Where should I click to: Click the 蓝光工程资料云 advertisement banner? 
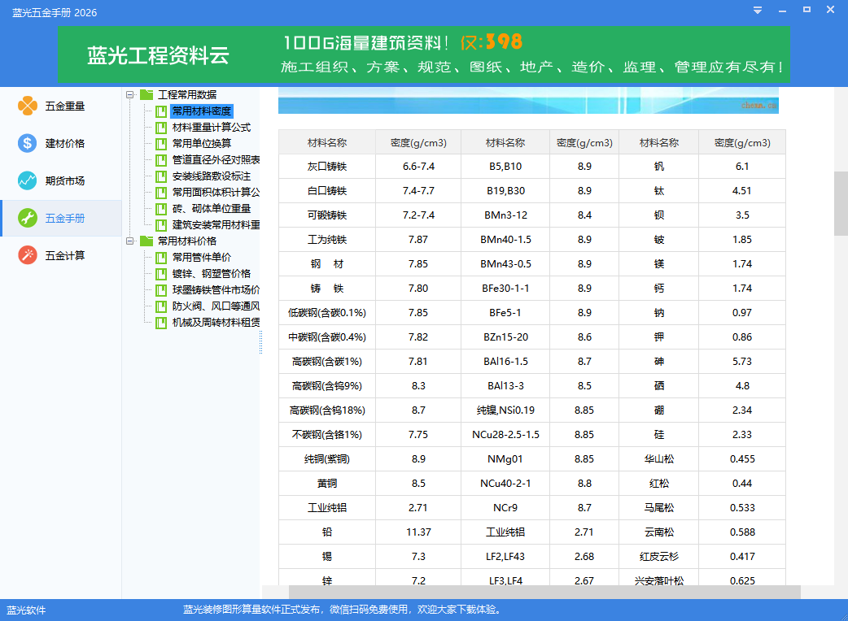click(424, 54)
